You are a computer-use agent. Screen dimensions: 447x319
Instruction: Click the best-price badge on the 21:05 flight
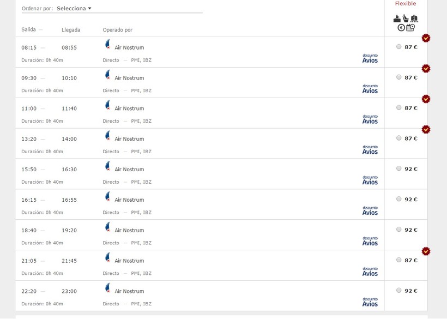pyautogui.click(x=426, y=251)
